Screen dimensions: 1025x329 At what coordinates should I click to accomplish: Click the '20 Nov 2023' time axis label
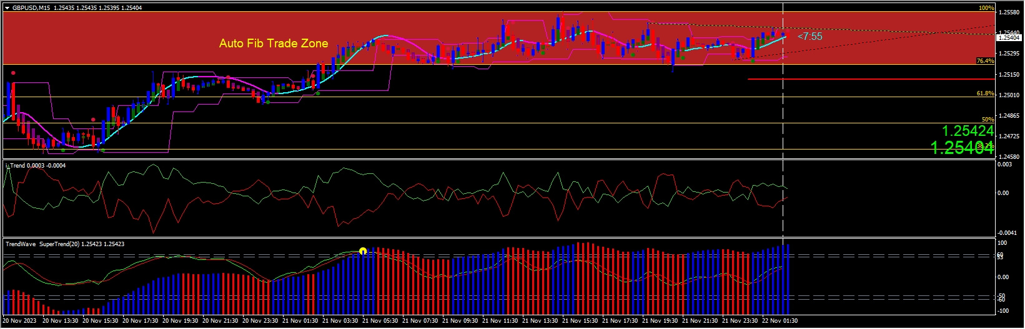(20, 321)
